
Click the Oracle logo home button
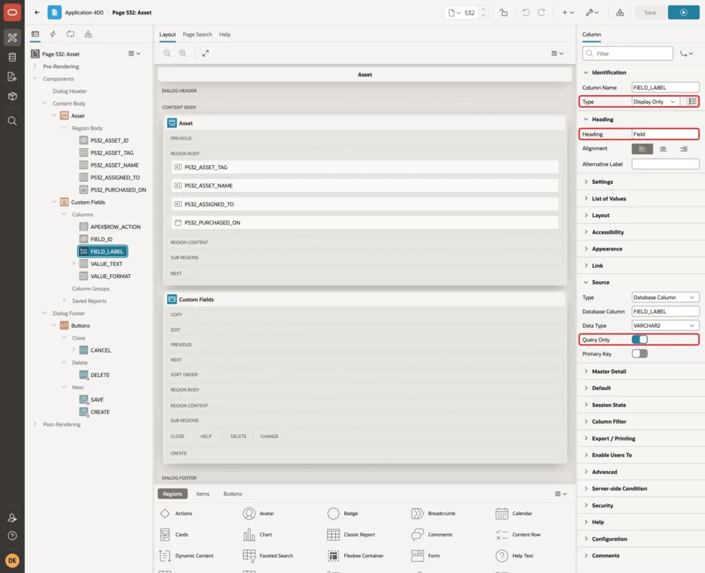point(12,12)
